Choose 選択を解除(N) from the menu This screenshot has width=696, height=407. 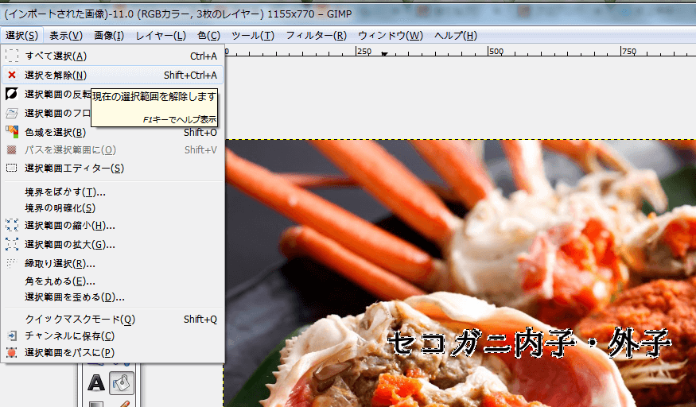112,75
